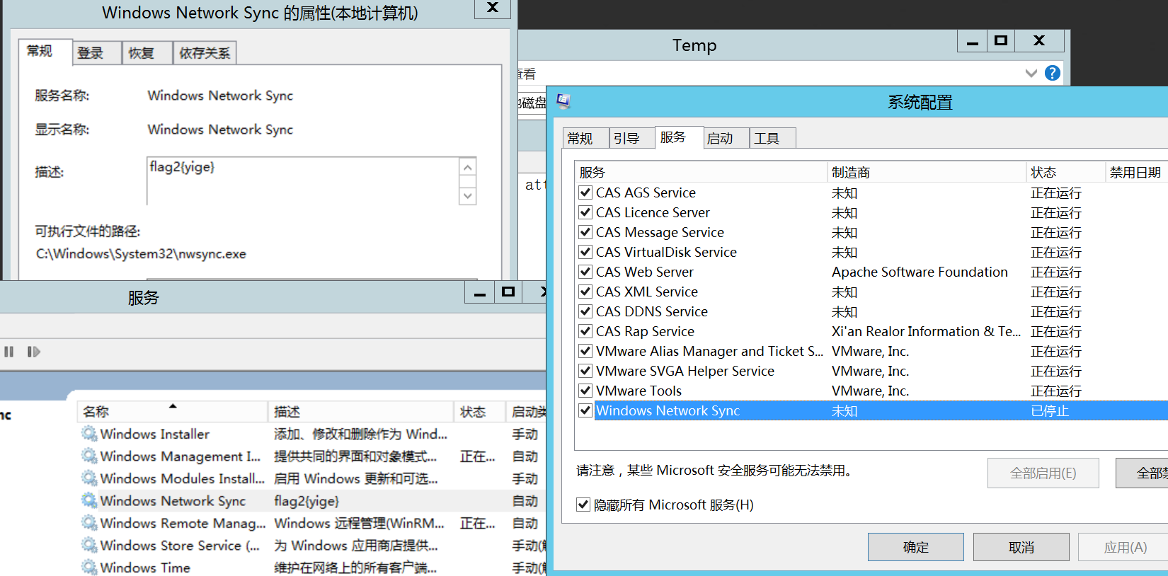Uncheck the CAS Rap Service checkbox
Viewport: 1168px width, 576px height.
[585, 331]
